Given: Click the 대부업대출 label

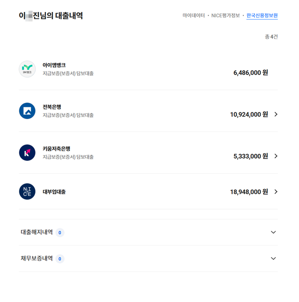Looking at the screenshot, I should click(x=54, y=192).
